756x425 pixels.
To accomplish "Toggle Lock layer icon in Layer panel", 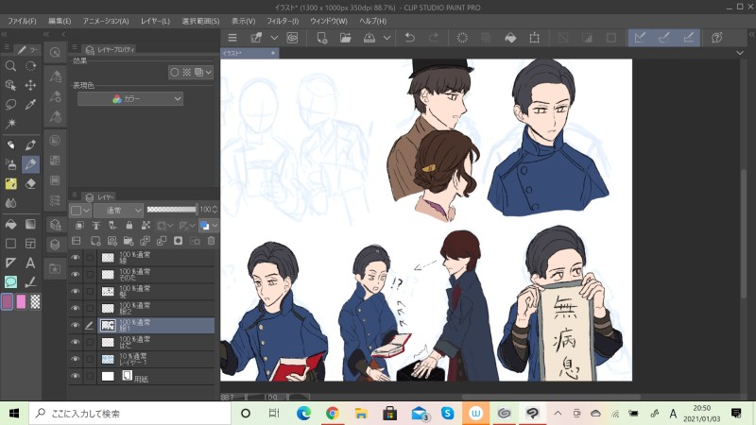I will coord(129,225).
